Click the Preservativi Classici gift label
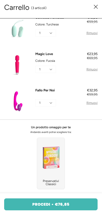 click(x=51, y=183)
